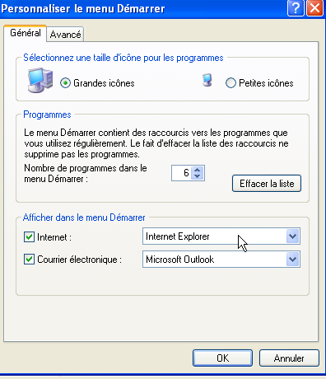This screenshot has height=379, width=326.
Task: Click the help question mark button
Action: [296, 8]
